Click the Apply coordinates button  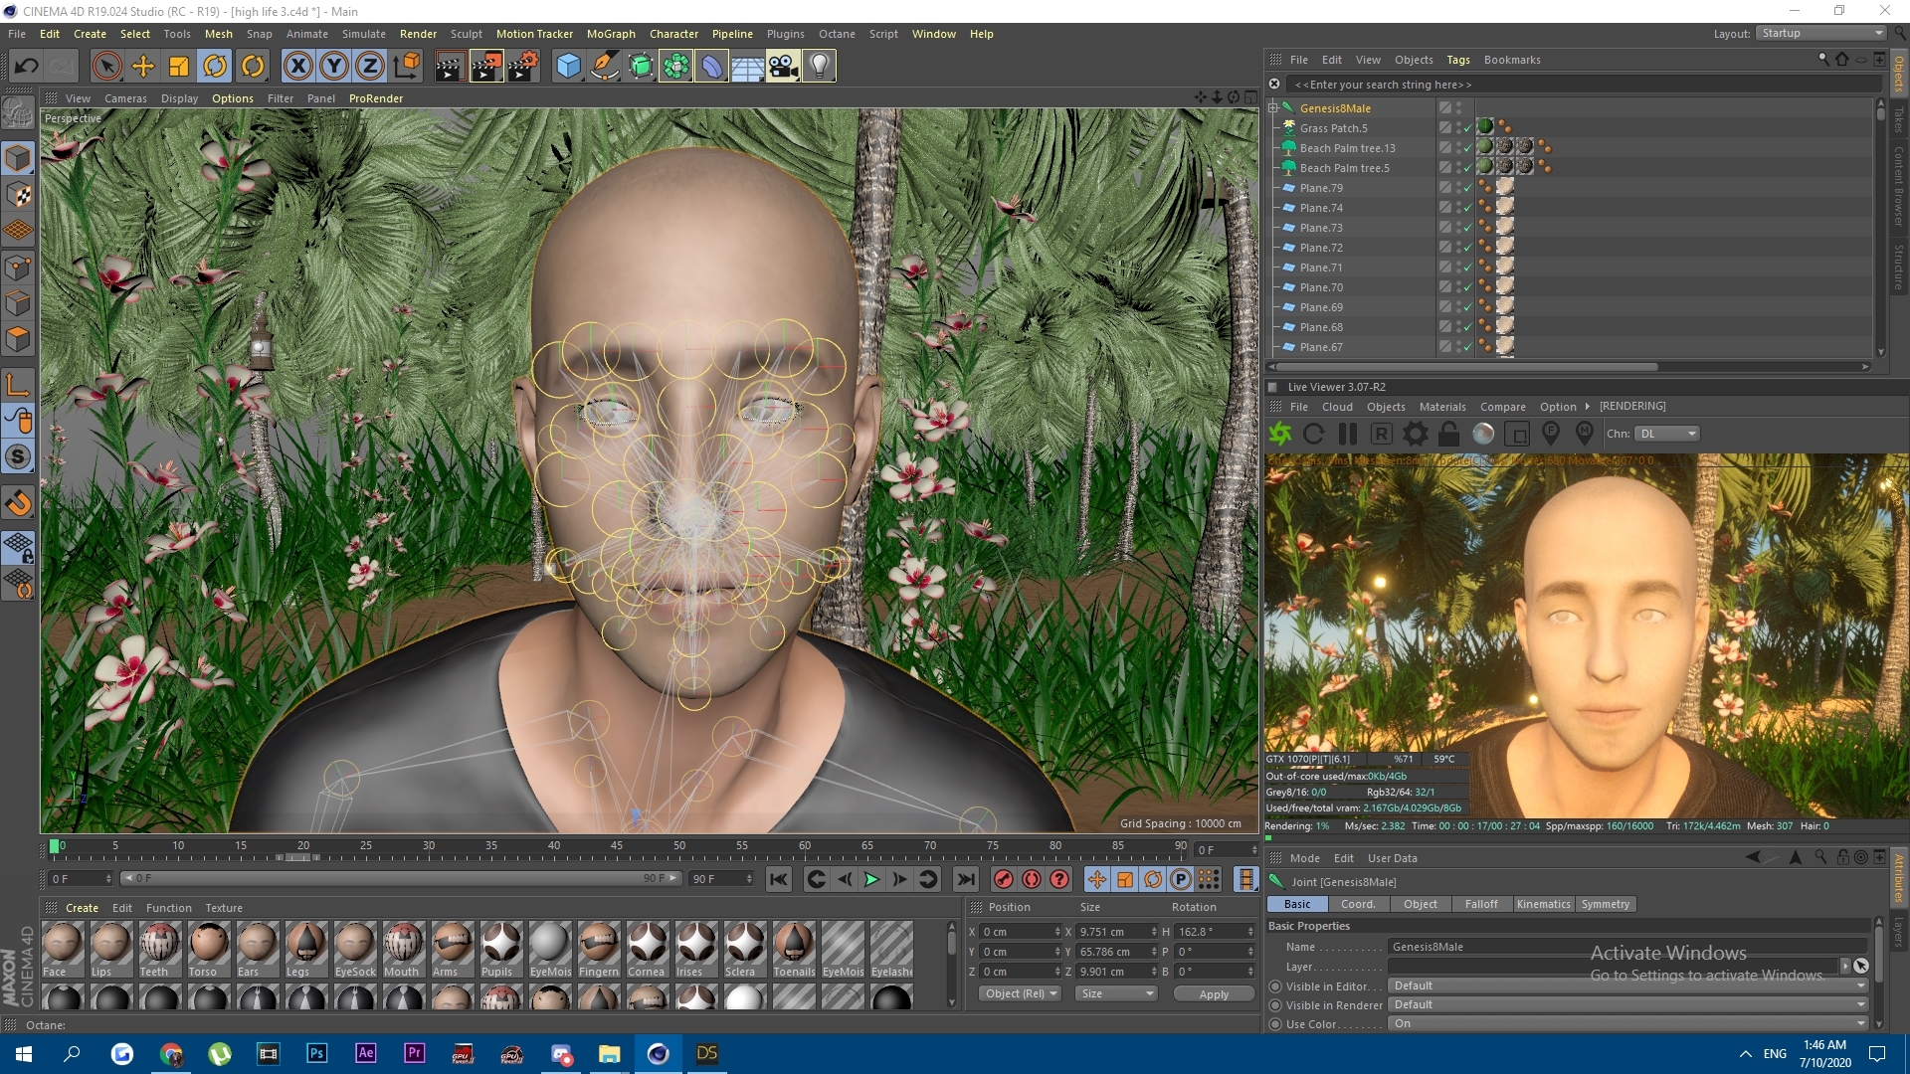[x=1213, y=993]
